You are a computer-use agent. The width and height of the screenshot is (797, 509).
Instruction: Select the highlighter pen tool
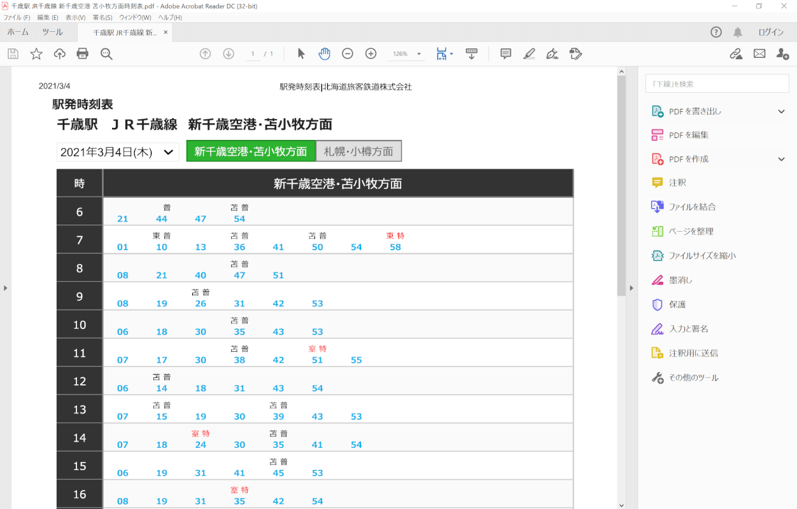529,54
